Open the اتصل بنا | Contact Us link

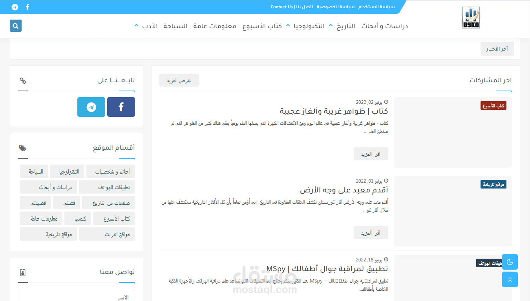[292, 7]
